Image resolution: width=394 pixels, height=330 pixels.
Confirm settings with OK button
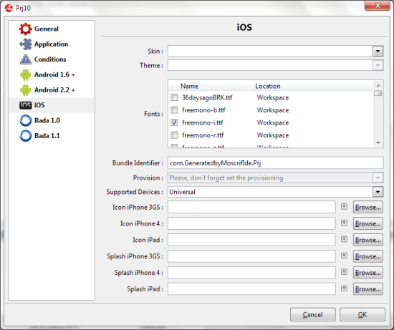click(x=362, y=315)
